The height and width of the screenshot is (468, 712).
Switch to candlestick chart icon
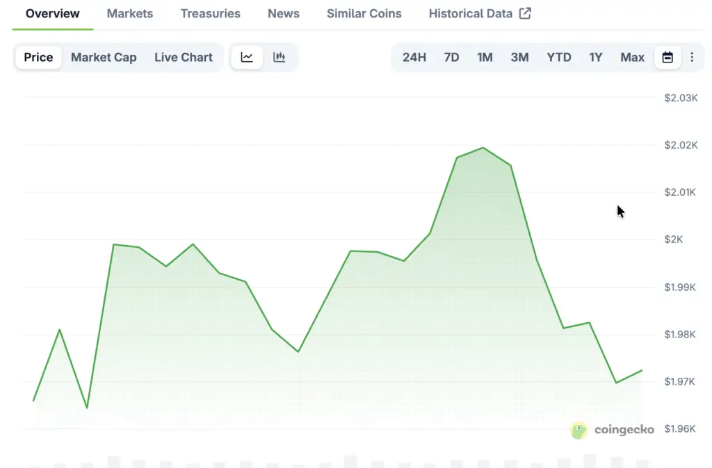click(280, 58)
